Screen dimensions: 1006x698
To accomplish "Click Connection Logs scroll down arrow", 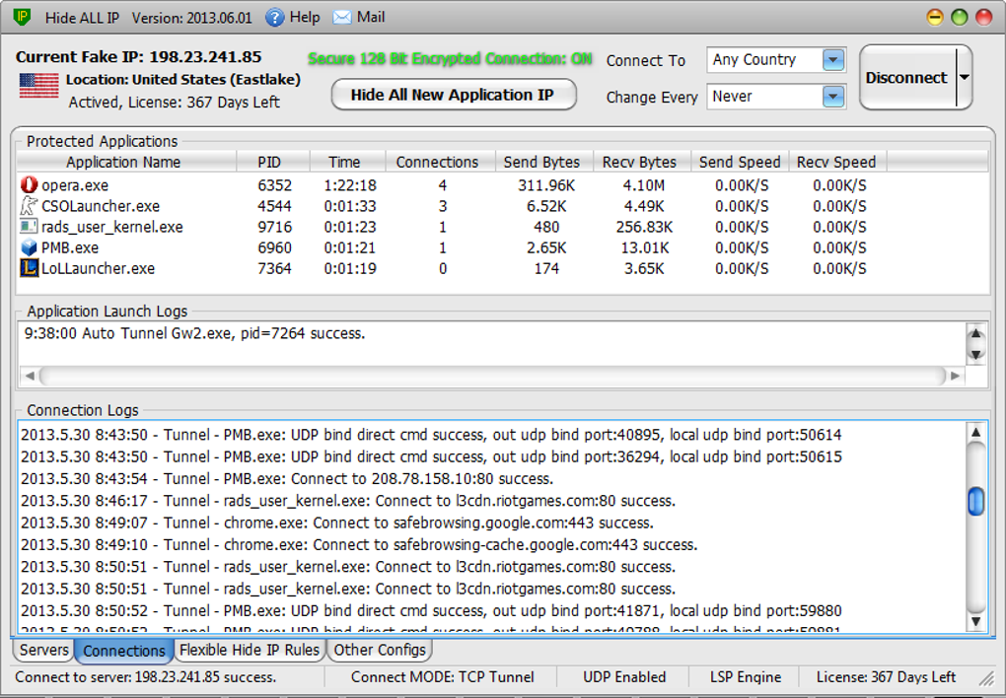I will point(975,621).
